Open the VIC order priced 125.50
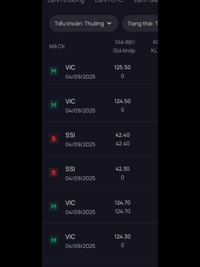Viewport: 200px width, 267px height. (x=100, y=71)
